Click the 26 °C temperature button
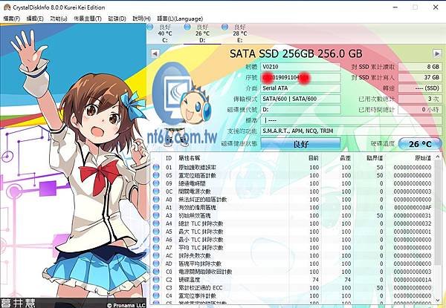The image size is (446, 308). 420,144
